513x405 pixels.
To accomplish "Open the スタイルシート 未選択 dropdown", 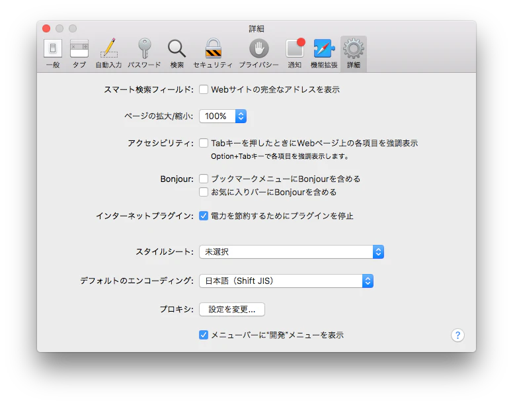I will click(x=292, y=251).
